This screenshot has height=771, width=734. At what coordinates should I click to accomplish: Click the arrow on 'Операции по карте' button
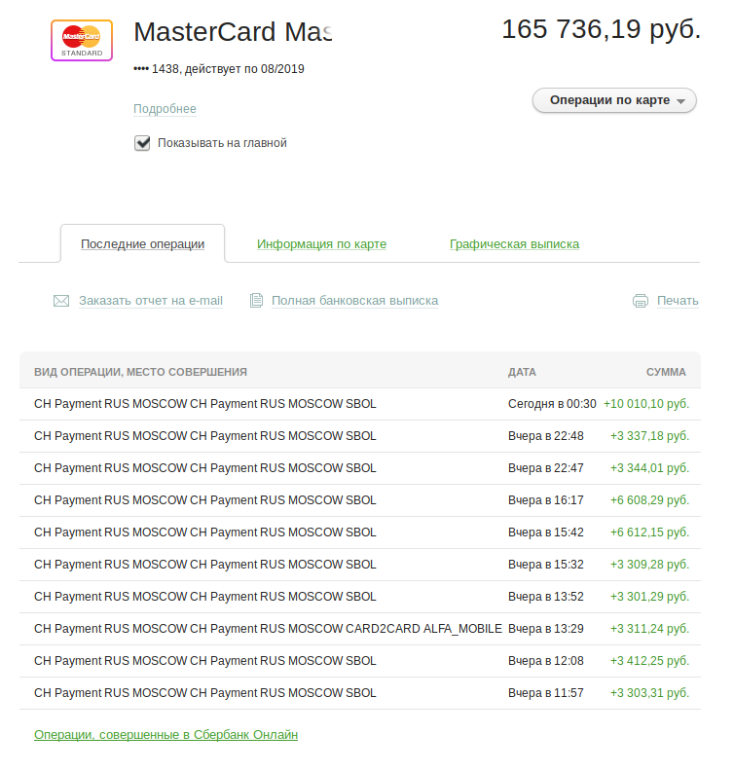click(680, 101)
